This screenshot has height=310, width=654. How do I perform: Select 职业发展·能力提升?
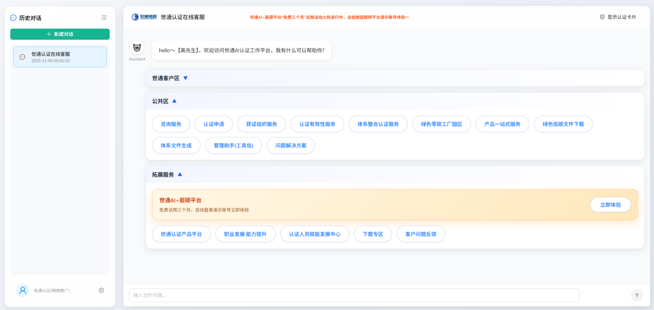(x=245, y=234)
